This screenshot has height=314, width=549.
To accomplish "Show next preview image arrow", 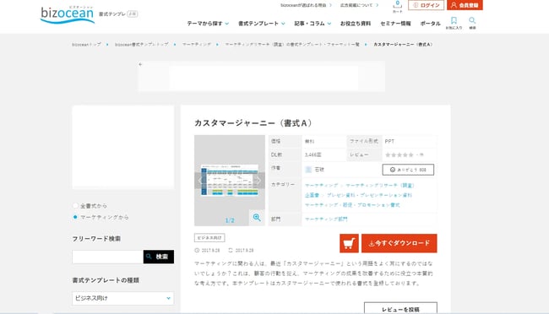I will tap(258, 181).
